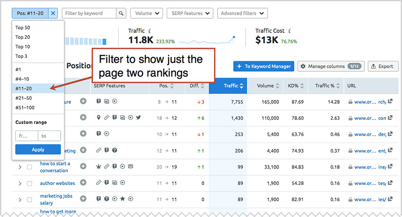
Task: Choose the #51–100 position option
Action: [38, 107]
